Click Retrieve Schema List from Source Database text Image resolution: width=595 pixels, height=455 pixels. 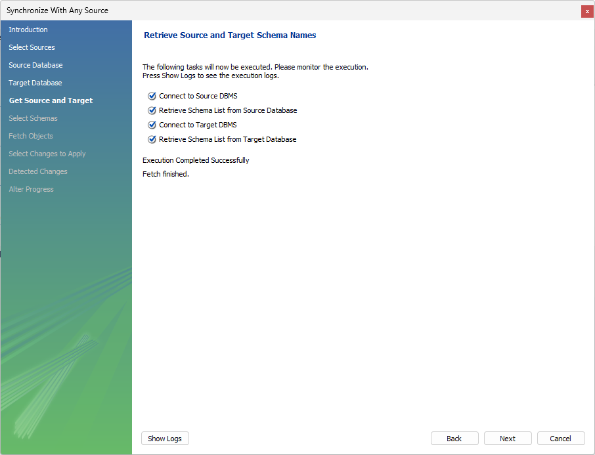pyautogui.click(x=228, y=110)
